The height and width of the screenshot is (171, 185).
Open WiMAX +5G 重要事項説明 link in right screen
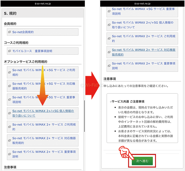(143, 11)
